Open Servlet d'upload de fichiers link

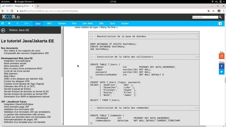pos(17,89)
